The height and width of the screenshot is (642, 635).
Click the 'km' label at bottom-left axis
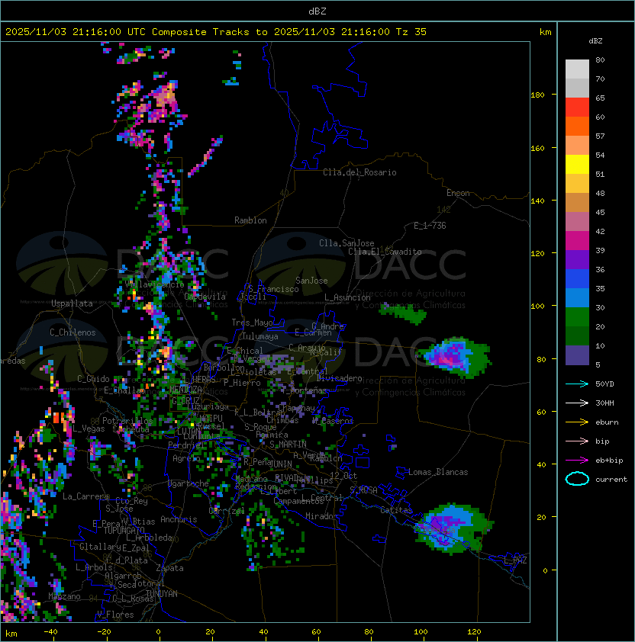(11, 634)
